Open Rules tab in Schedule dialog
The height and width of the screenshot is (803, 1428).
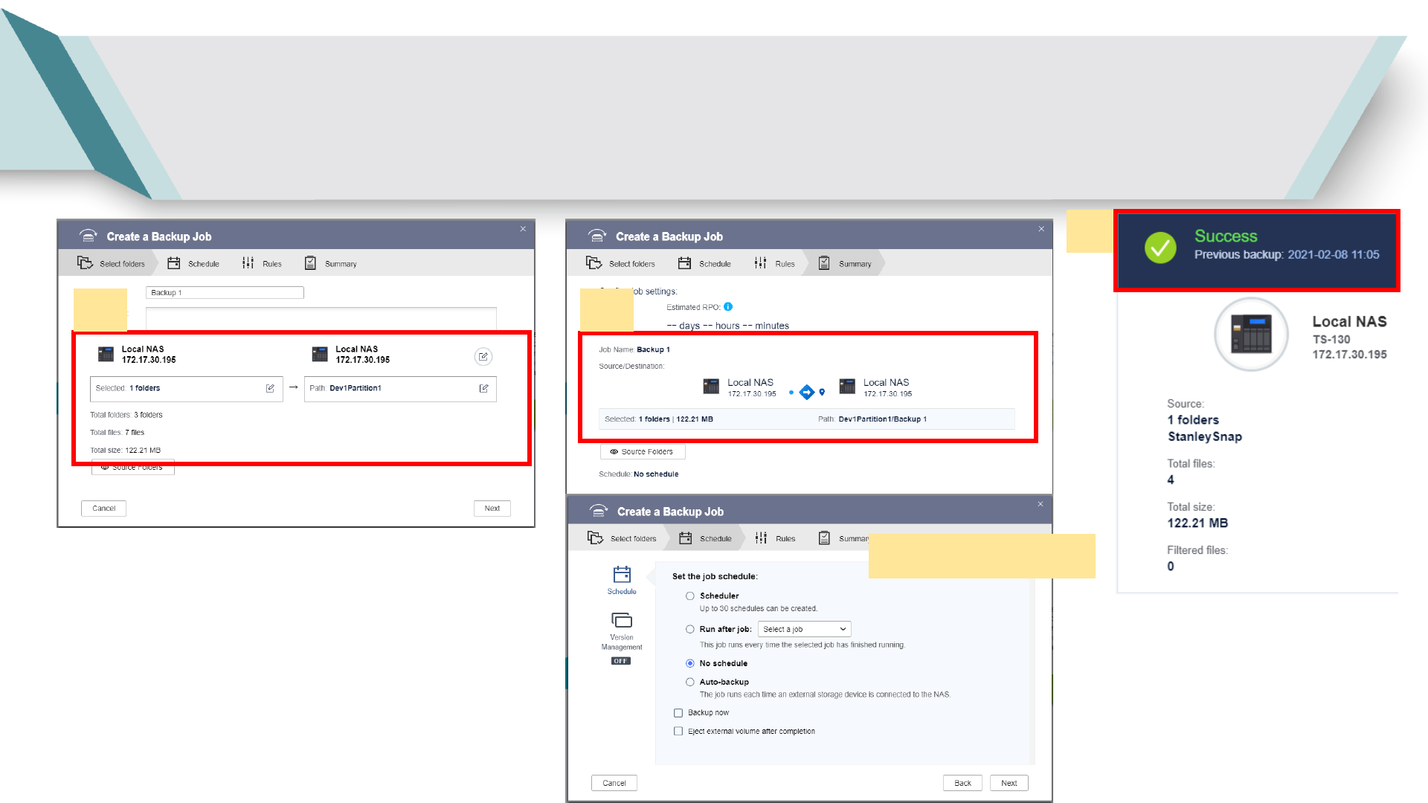point(775,538)
